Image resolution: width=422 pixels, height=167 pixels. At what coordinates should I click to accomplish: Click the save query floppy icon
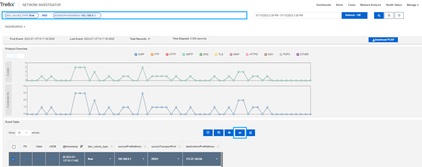tap(389, 15)
